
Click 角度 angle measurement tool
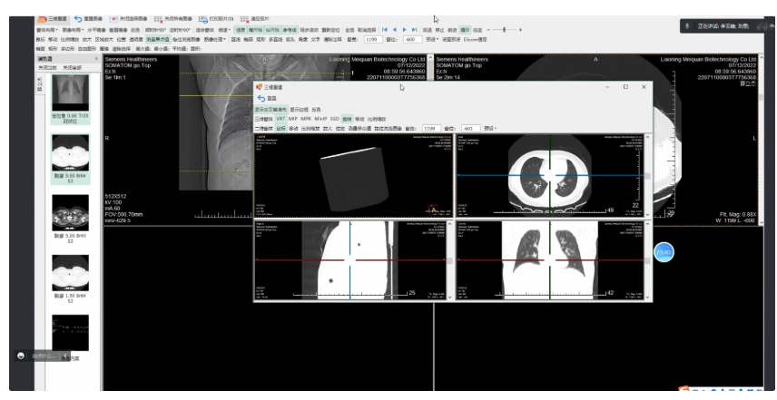[303, 39]
